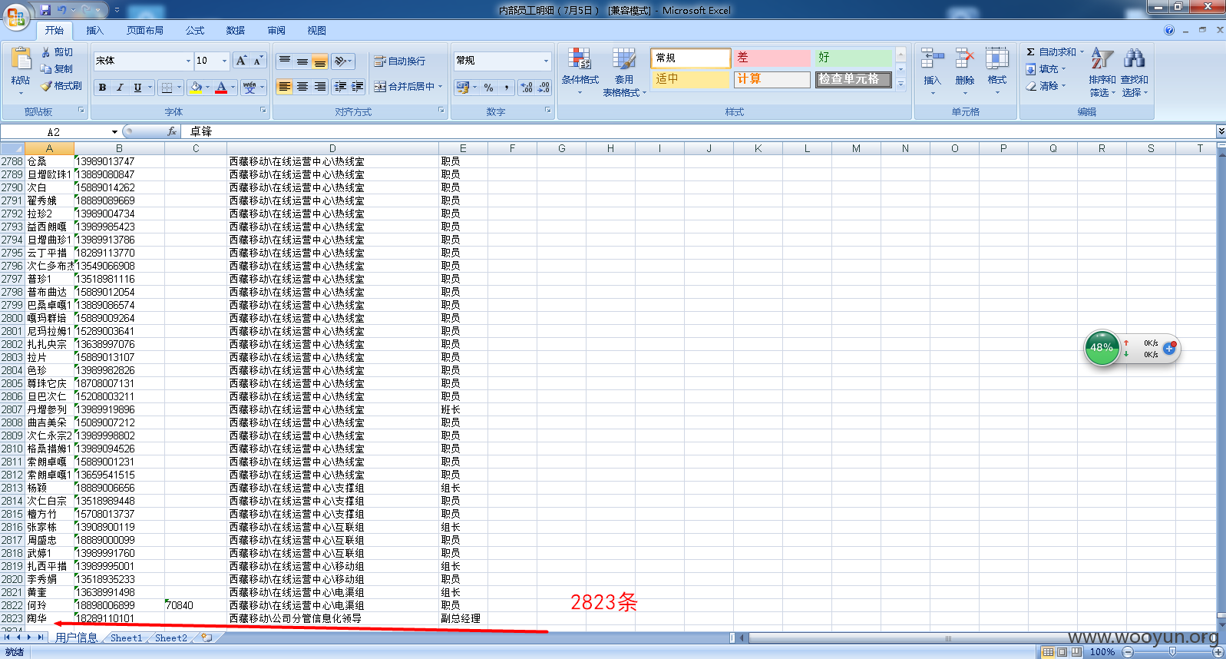Switch to Normal view in status bar

coord(1048,652)
